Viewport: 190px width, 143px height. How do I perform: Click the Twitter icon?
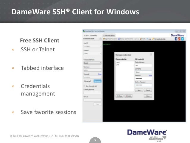coord(183,39)
